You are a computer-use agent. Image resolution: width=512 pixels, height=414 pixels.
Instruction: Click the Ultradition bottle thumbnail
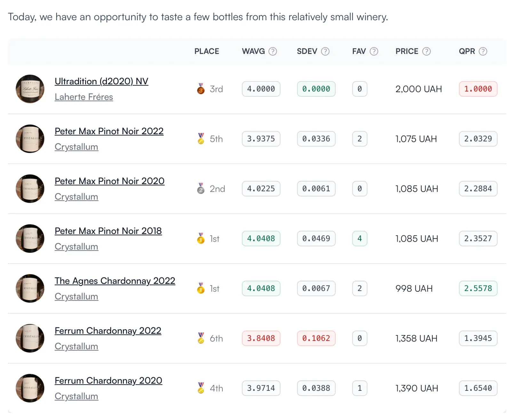(x=30, y=89)
